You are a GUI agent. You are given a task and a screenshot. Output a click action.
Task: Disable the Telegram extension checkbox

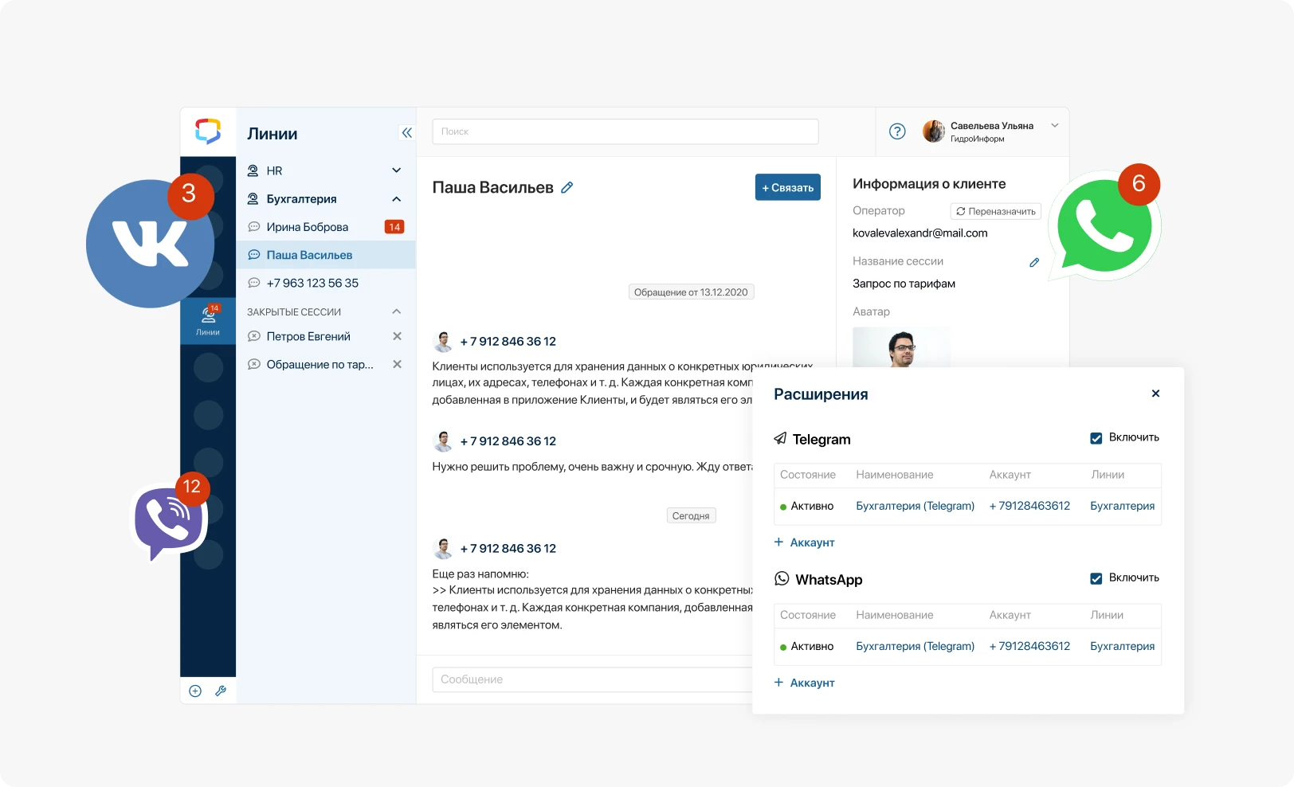(1096, 438)
